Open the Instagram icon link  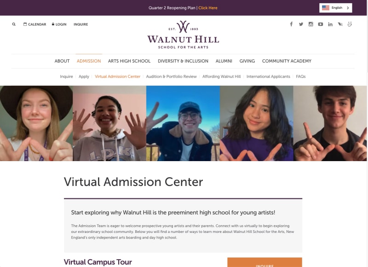(x=311, y=24)
